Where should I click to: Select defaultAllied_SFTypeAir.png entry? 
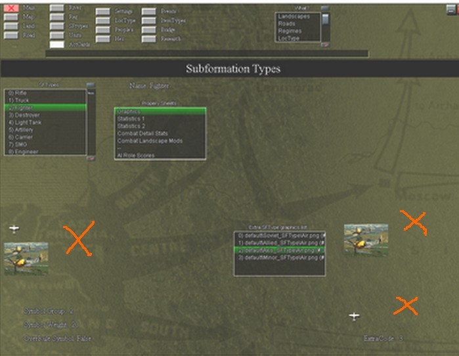pyautogui.click(x=280, y=243)
